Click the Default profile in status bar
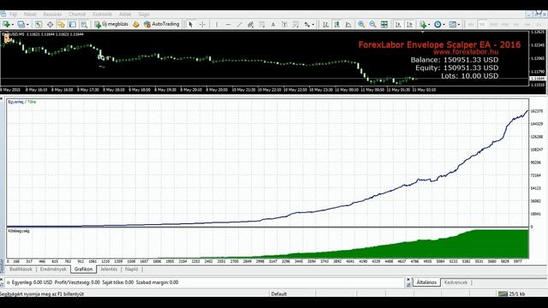Viewport: 548px width, 308px height. coord(279,294)
